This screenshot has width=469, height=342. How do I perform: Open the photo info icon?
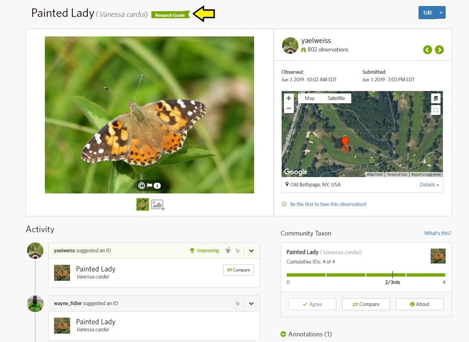[x=157, y=185]
